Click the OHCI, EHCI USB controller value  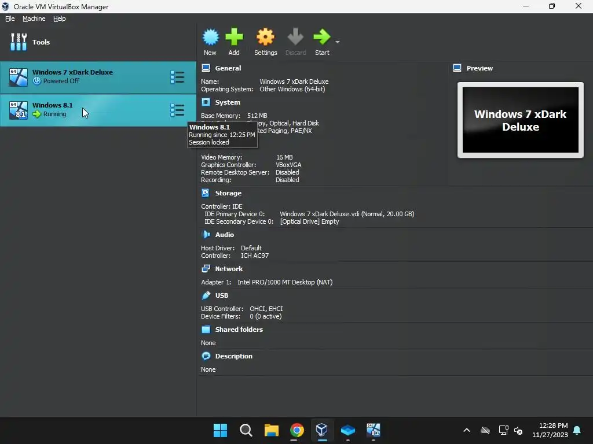(266, 309)
